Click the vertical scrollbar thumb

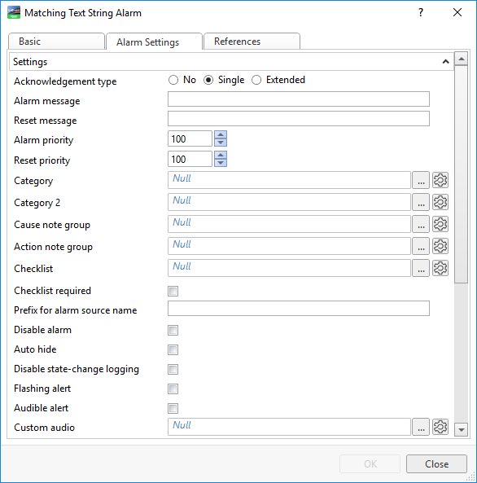[462, 174]
